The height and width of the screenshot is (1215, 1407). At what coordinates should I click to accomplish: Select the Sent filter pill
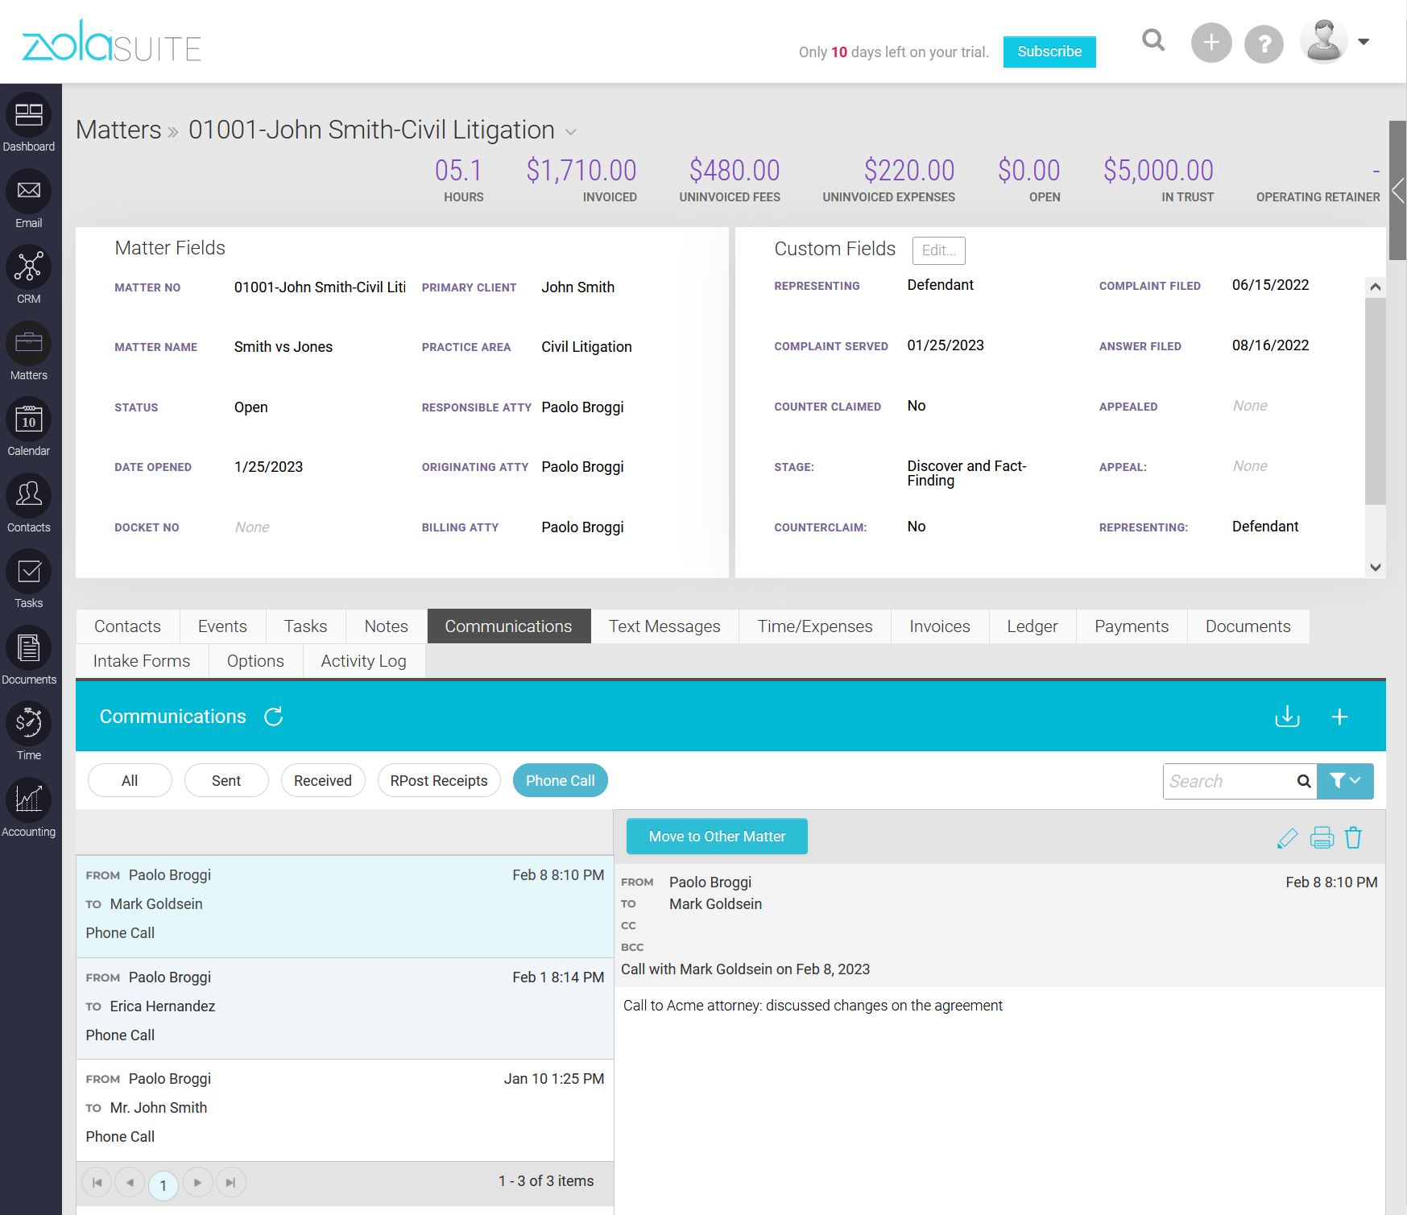click(226, 781)
